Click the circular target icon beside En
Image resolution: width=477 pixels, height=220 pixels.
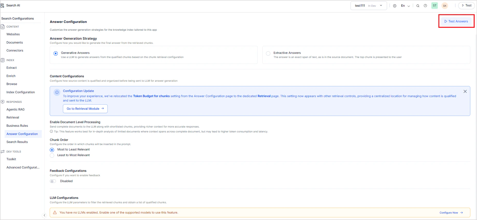click(395, 6)
